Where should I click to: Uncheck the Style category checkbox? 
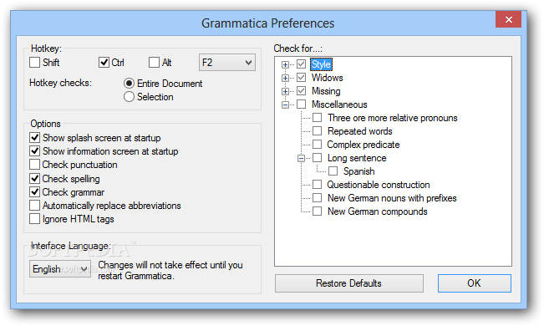(301, 64)
